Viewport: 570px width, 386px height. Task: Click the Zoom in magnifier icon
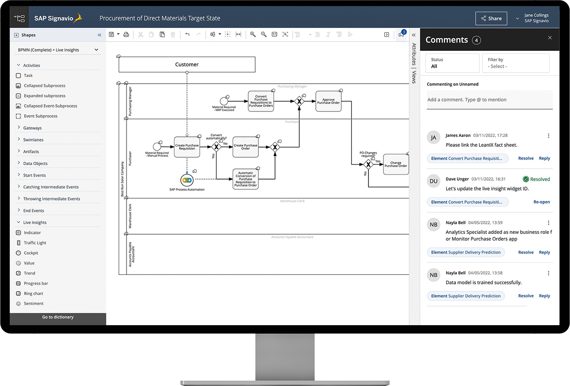point(253,35)
